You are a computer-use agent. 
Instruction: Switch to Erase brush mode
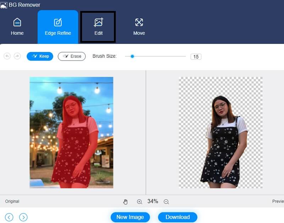pyautogui.click(x=72, y=56)
